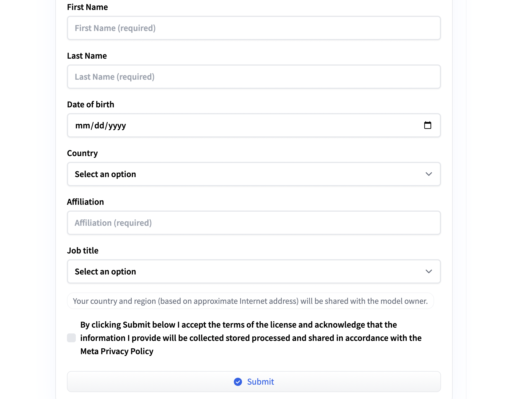Click the 'Meta Privacy Policy' acceptance text
Image resolution: width=524 pixels, height=399 pixels.
117,351
